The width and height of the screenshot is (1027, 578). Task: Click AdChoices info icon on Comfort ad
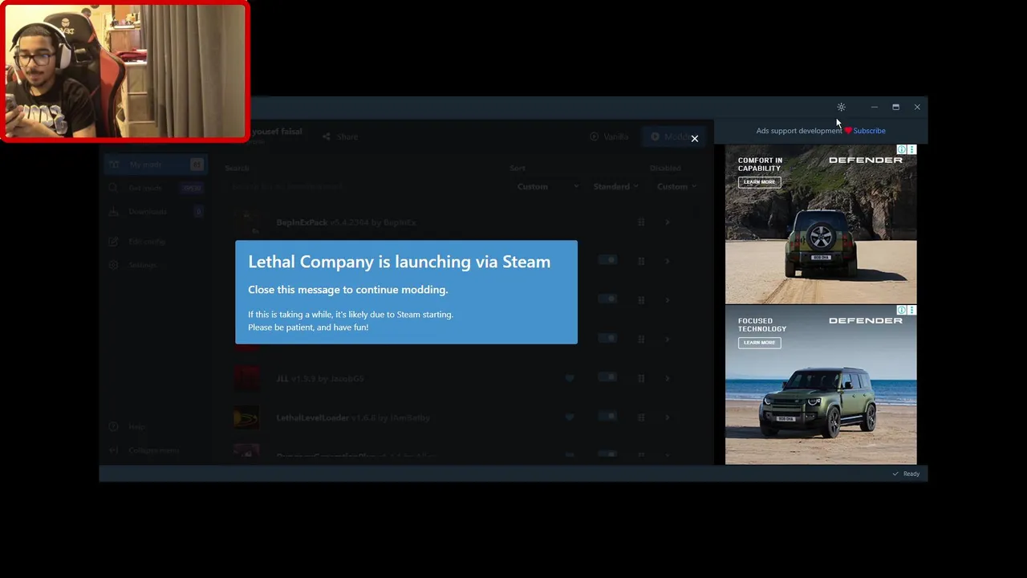(x=902, y=150)
